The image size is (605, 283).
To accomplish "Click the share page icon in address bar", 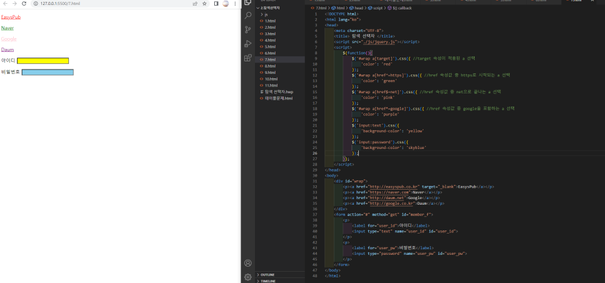I will tap(195, 4).
